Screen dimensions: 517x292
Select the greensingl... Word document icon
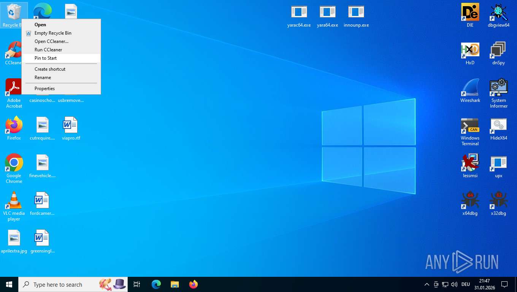(42, 242)
